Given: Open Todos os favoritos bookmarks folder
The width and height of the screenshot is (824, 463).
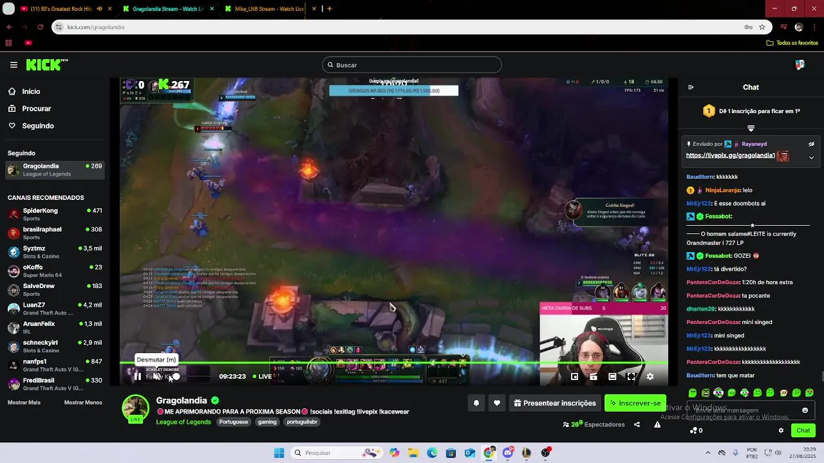Looking at the screenshot, I should 792,43.
